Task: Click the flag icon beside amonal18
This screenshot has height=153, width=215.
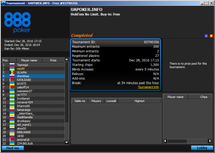Action: coord(12,140)
